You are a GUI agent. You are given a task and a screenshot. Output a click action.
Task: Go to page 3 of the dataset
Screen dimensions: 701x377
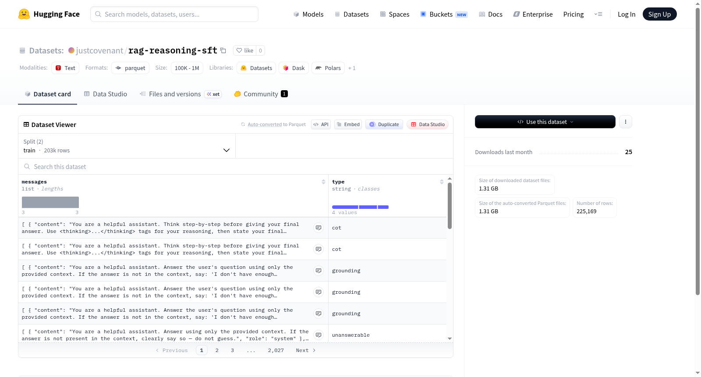coord(232,350)
